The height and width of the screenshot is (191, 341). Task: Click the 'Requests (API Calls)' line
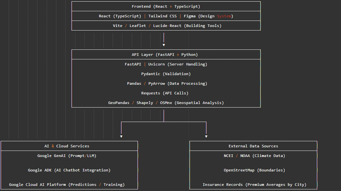165,93
